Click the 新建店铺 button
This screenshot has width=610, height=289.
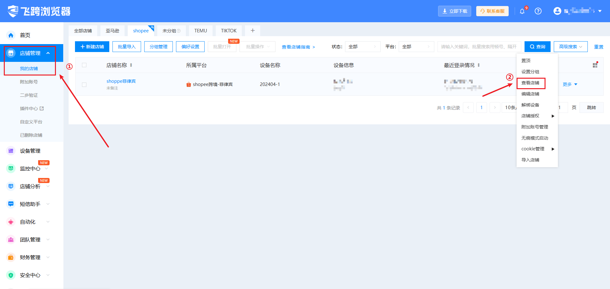(x=92, y=47)
